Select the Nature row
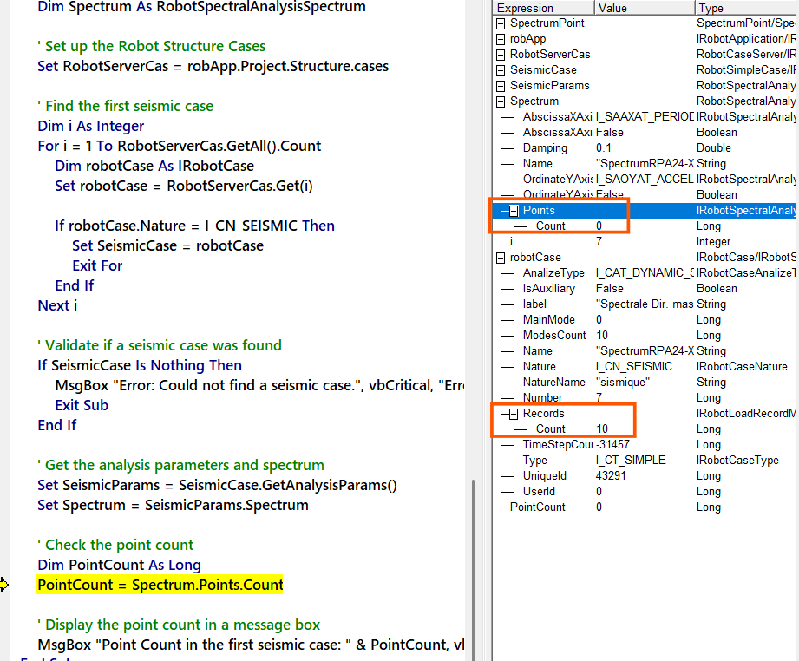 coord(644,366)
